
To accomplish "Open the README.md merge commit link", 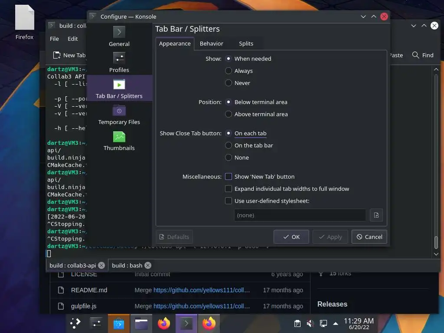I will (x=201, y=290).
